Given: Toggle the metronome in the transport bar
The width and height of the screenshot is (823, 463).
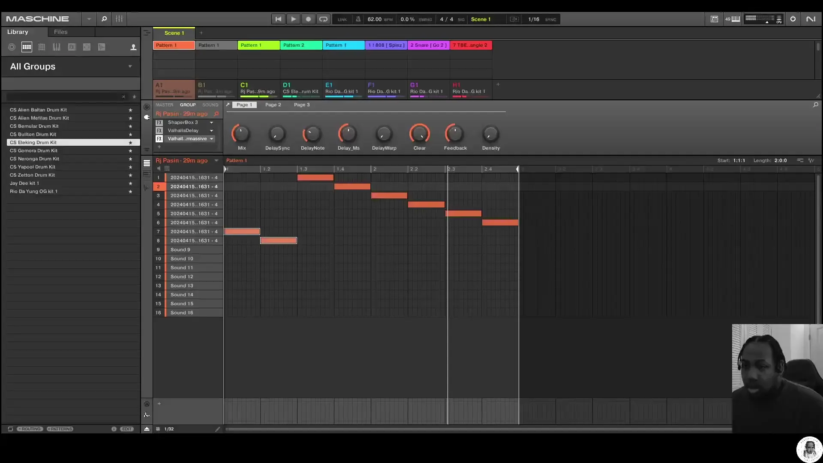Looking at the screenshot, I should (358, 19).
